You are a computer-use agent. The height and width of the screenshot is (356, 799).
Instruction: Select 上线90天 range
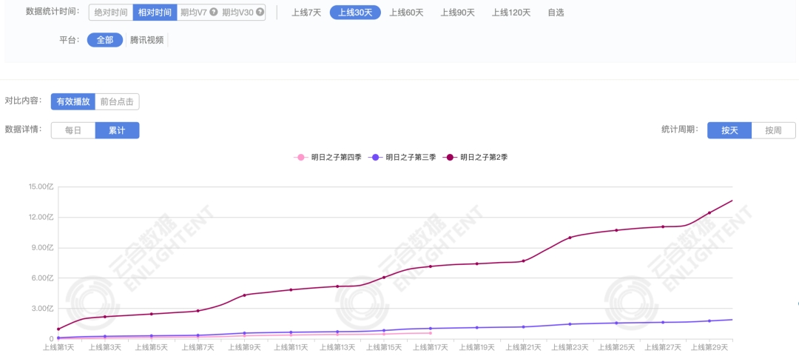pos(458,13)
